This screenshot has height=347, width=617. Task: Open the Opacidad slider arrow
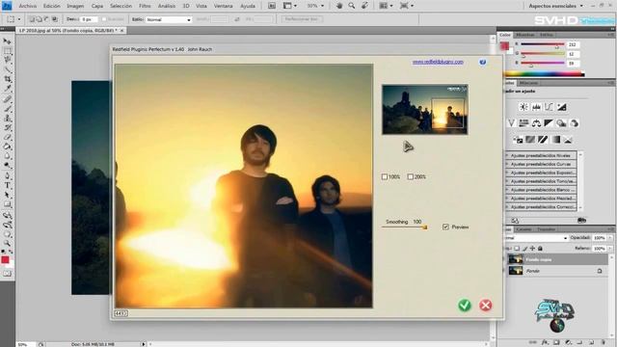pos(610,238)
